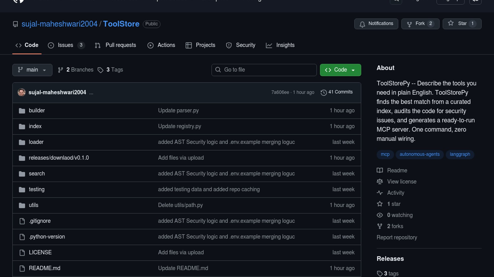Expand the main branch dropdown
The image size is (494, 277).
coord(32,70)
